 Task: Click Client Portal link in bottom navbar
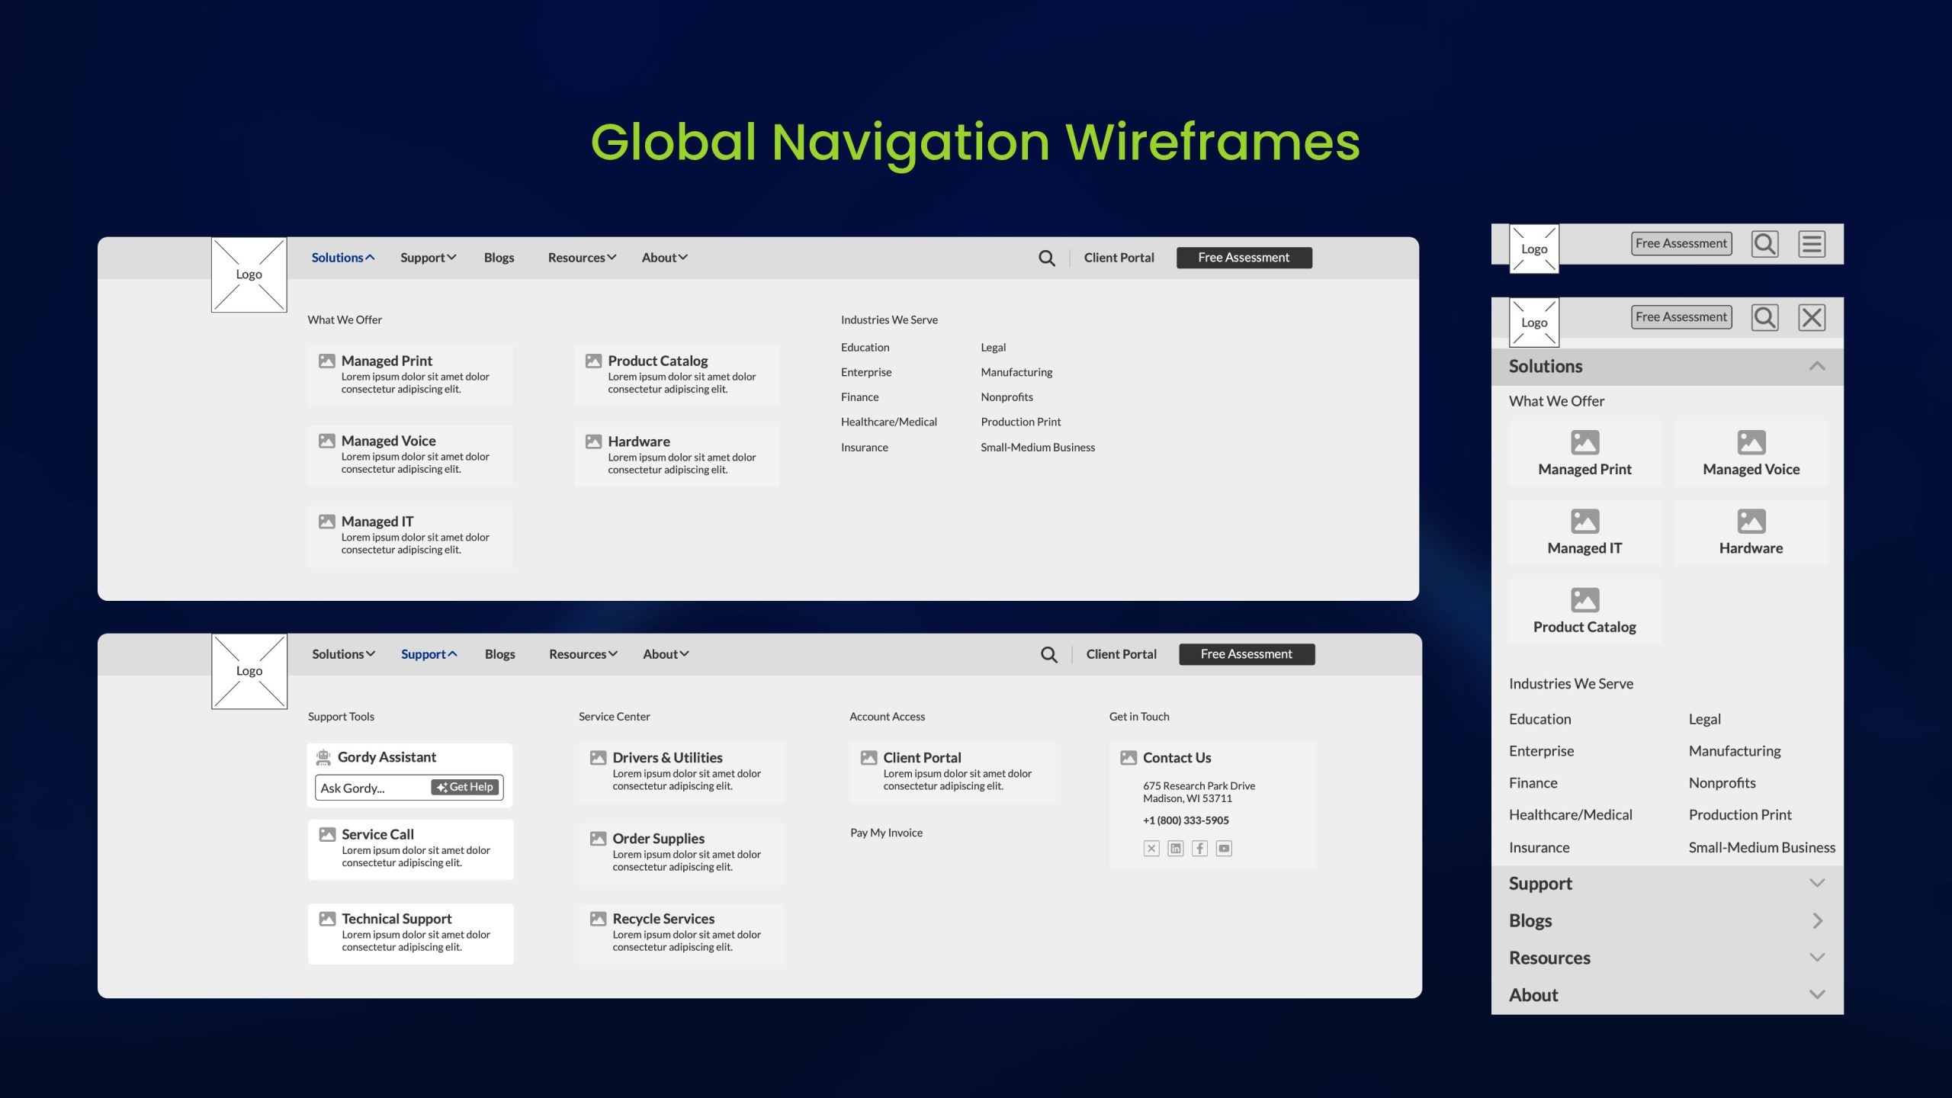click(1121, 654)
